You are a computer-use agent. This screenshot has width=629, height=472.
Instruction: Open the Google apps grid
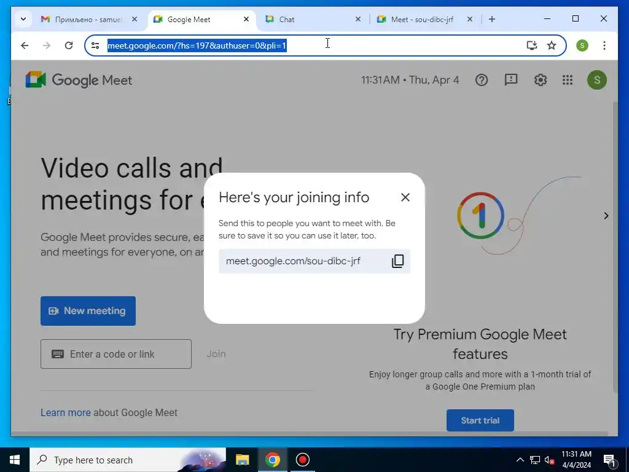[567, 80]
